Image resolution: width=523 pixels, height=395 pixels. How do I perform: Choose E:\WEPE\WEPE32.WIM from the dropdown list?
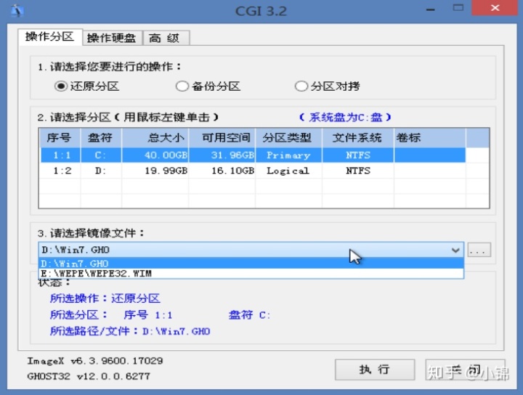251,274
